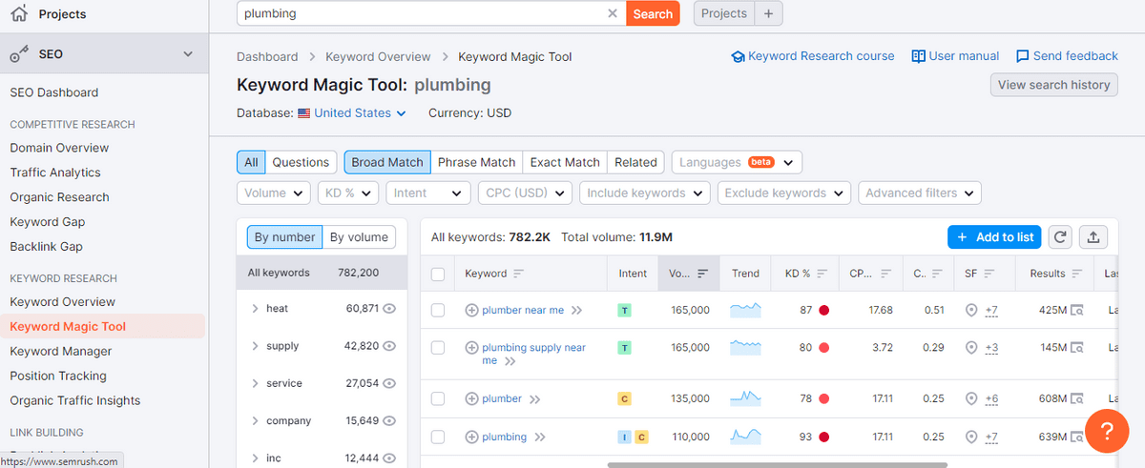Click the Keyword Research course graduation icon

[x=738, y=56]
